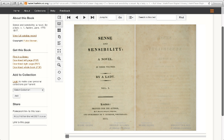This screenshot has height=140, width=224.
Task: Toggle the sidebar panel view icon
Action: coord(59,17)
